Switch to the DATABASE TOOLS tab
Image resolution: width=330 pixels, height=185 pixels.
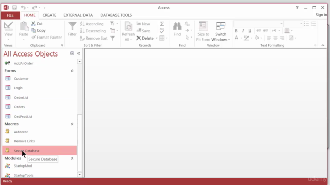tap(116, 15)
